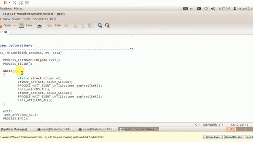This screenshot has width=253, height=142.
Task: Open the Instant Contiki user menu
Action: 244,9
